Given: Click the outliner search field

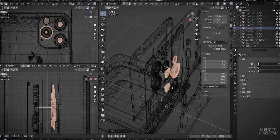Looking at the screenshot, I should (x=256, y=4).
